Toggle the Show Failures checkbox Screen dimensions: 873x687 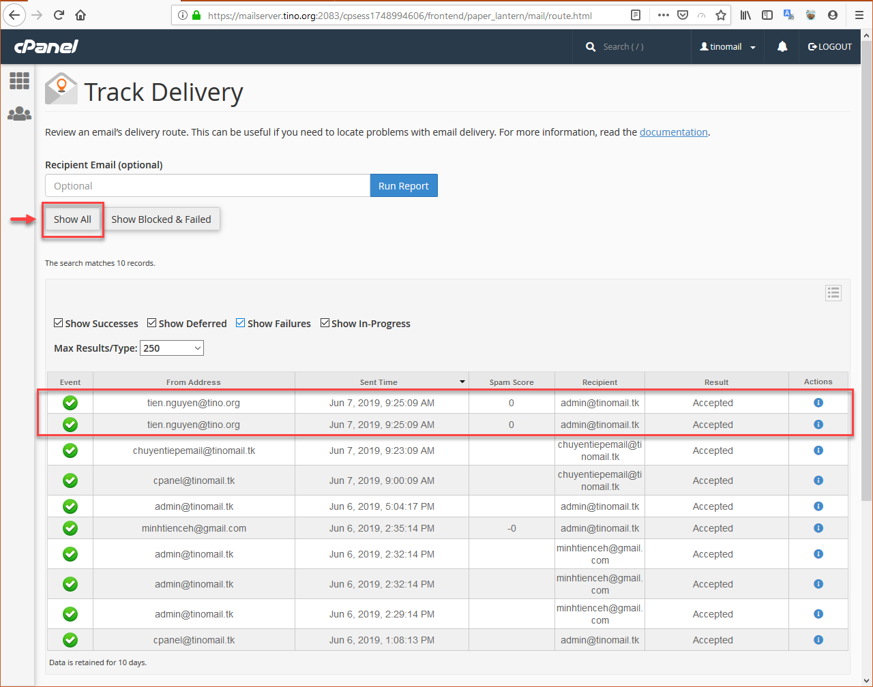click(x=241, y=323)
